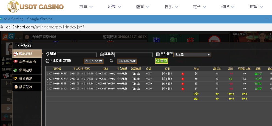
Task: Click the 積分查詢 diamond icon
Action: pyautogui.click(x=16, y=79)
